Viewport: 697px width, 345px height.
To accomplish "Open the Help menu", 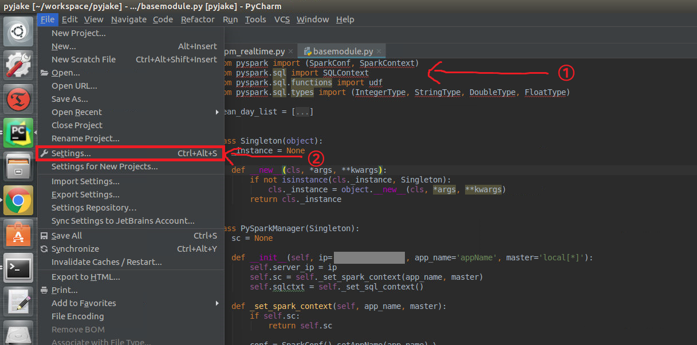I will (x=345, y=19).
